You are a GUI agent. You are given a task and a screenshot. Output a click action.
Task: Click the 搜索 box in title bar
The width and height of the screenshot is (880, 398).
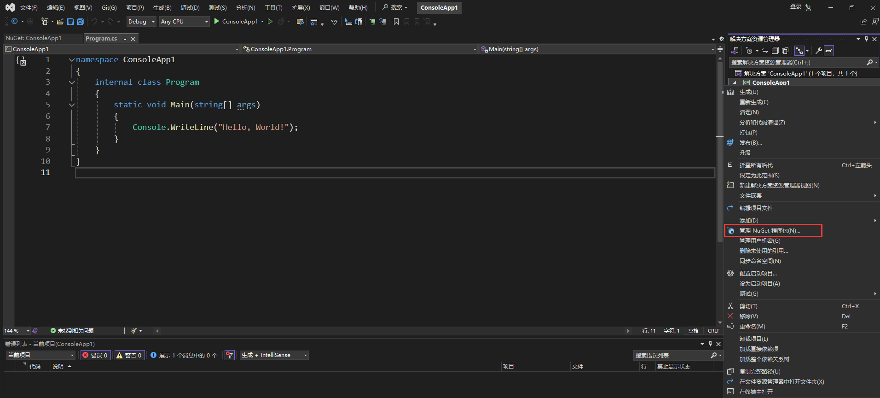tap(395, 7)
